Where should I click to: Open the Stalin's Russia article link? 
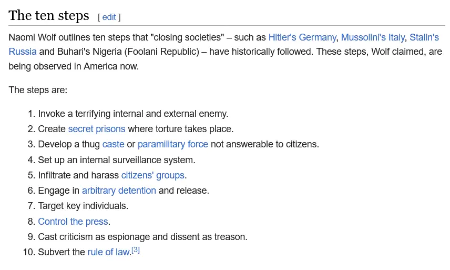click(424, 37)
